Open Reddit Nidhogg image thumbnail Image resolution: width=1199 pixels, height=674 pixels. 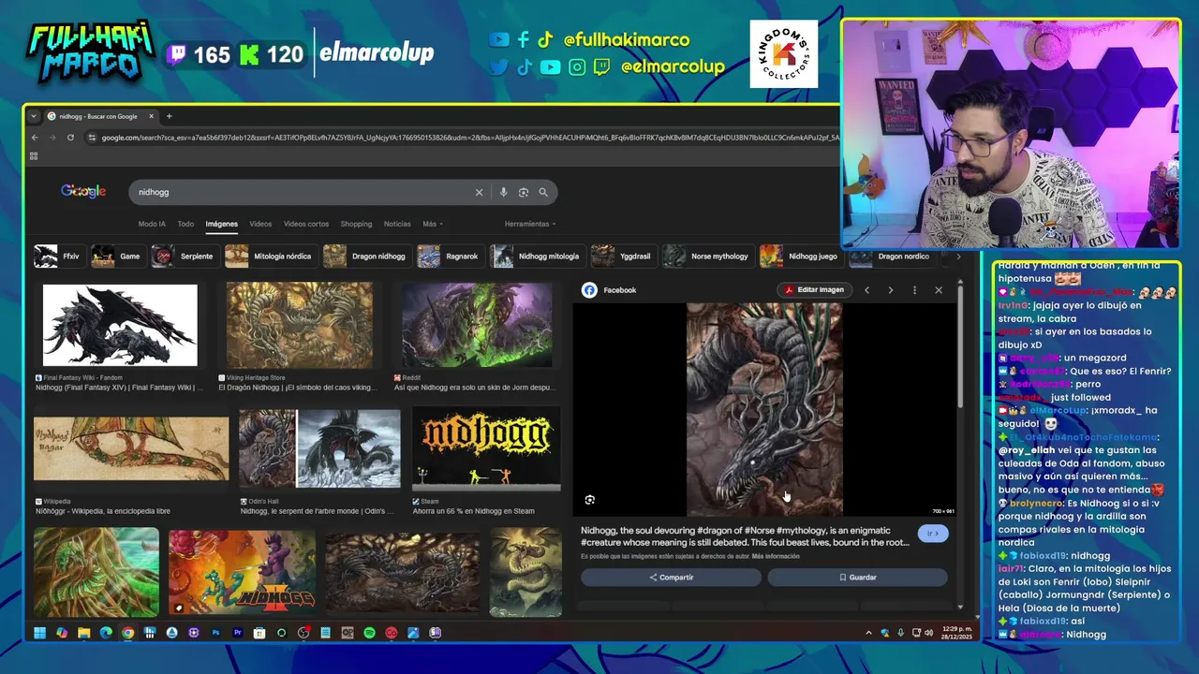tap(477, 326)
